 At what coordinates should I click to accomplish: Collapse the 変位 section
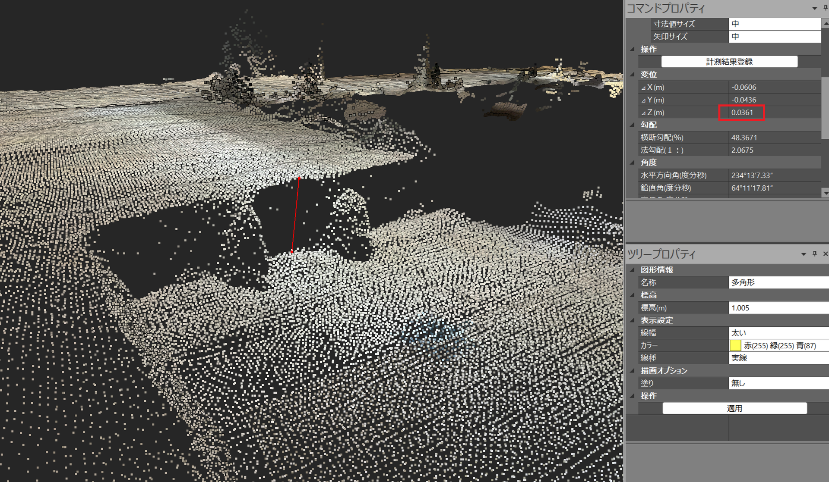click(x=632, y=75)
